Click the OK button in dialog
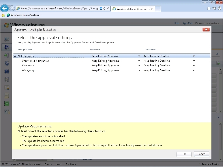Image resolution: width=223 pixels, height=167 pixels. coord(184,154)
